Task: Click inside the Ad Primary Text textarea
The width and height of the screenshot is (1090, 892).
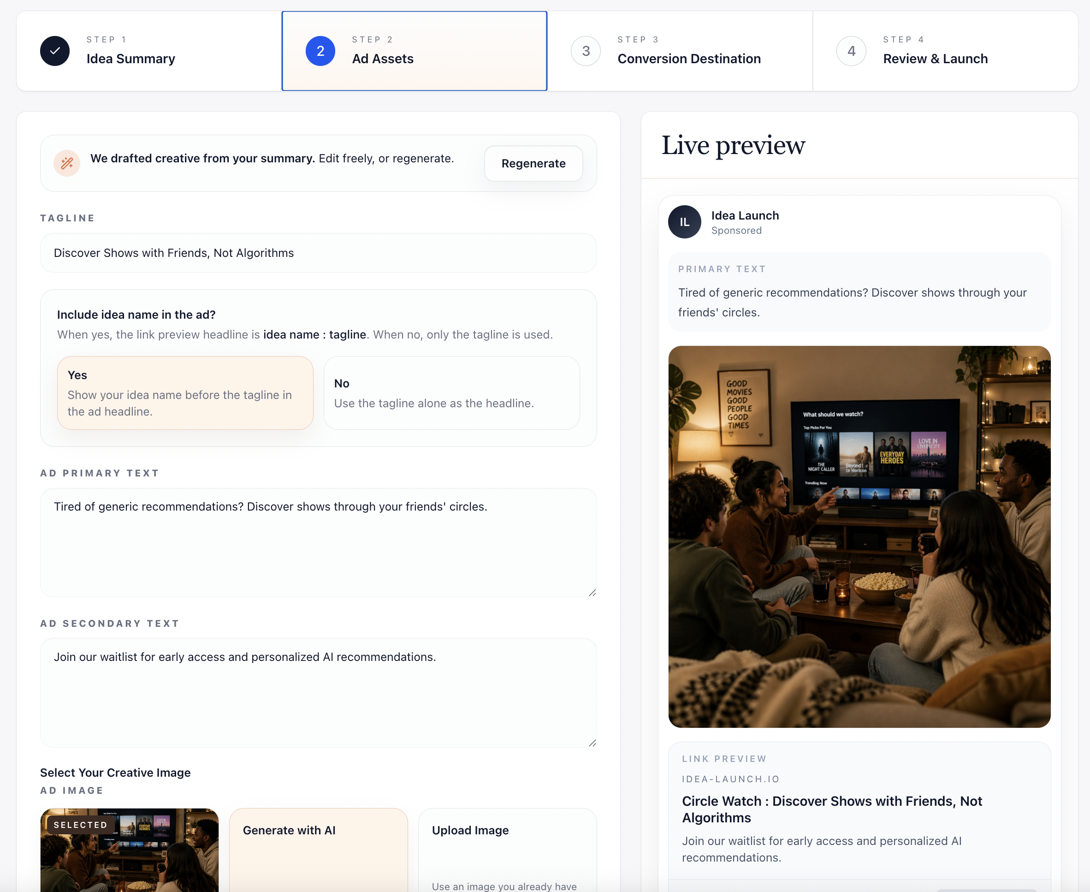Action: coord(319,542)
